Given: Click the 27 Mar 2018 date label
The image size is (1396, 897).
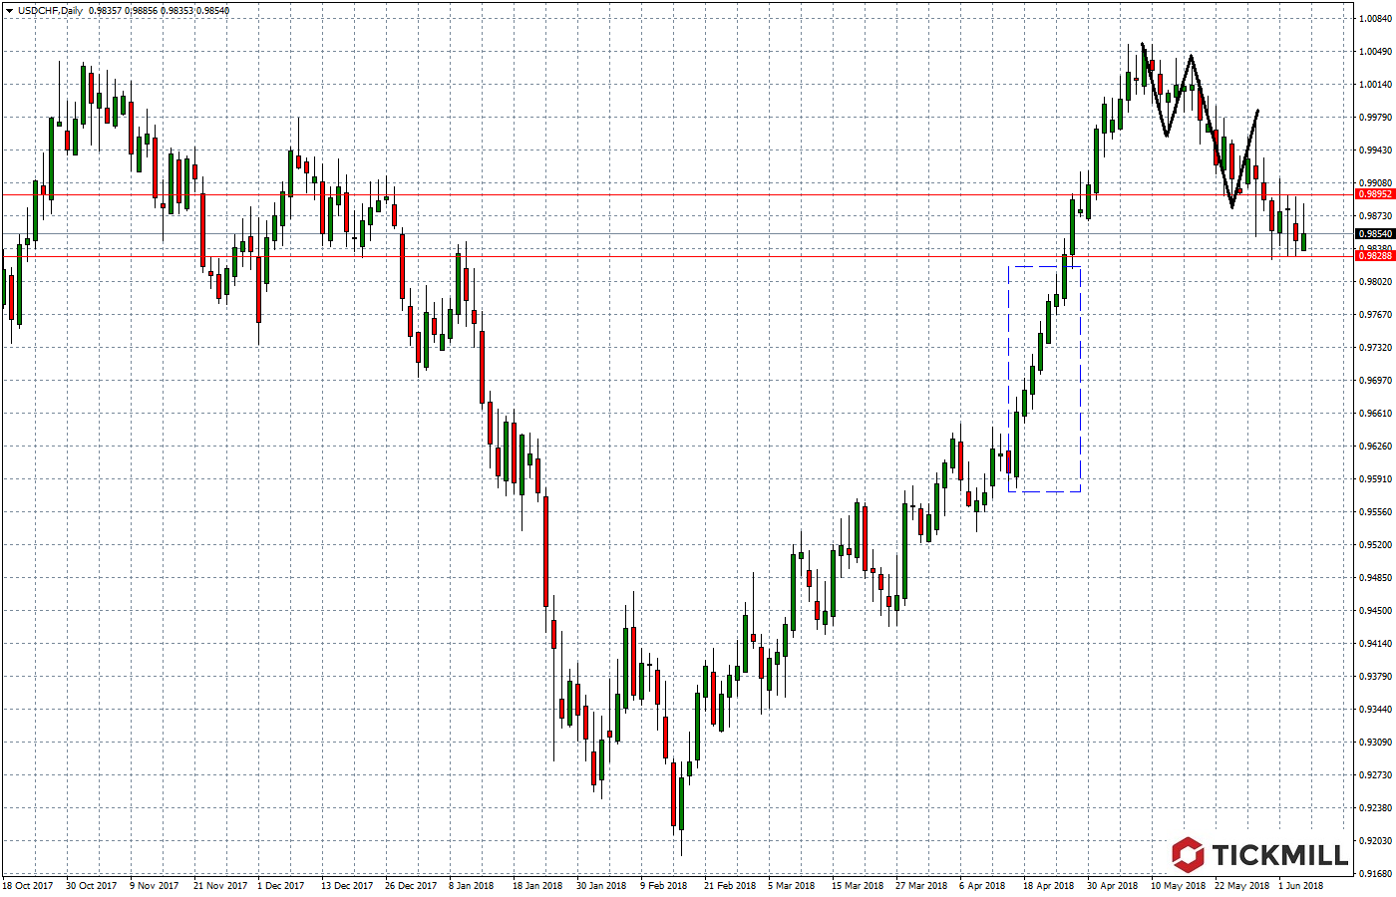Looking at the screenshot, I should [921, 885].
